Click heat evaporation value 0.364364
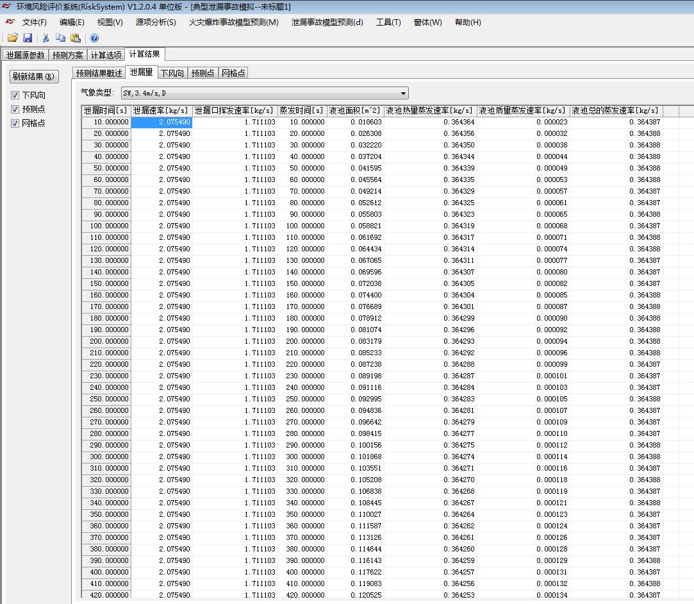 click(430, 122)
